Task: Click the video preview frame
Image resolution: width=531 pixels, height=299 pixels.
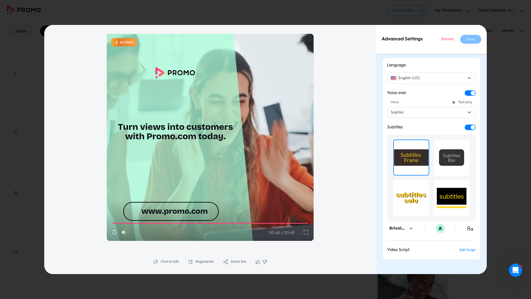Action: (x=210, y=137)
